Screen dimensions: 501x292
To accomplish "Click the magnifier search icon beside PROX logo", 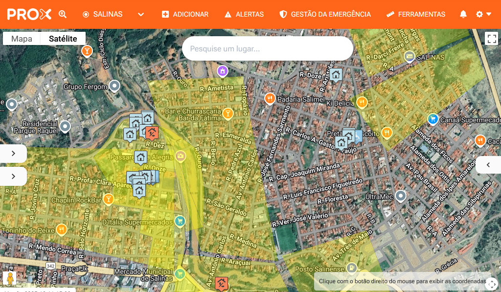I will pos(63,14).
